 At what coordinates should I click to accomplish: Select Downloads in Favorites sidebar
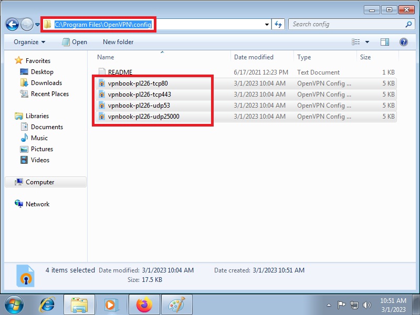point(46,83)
